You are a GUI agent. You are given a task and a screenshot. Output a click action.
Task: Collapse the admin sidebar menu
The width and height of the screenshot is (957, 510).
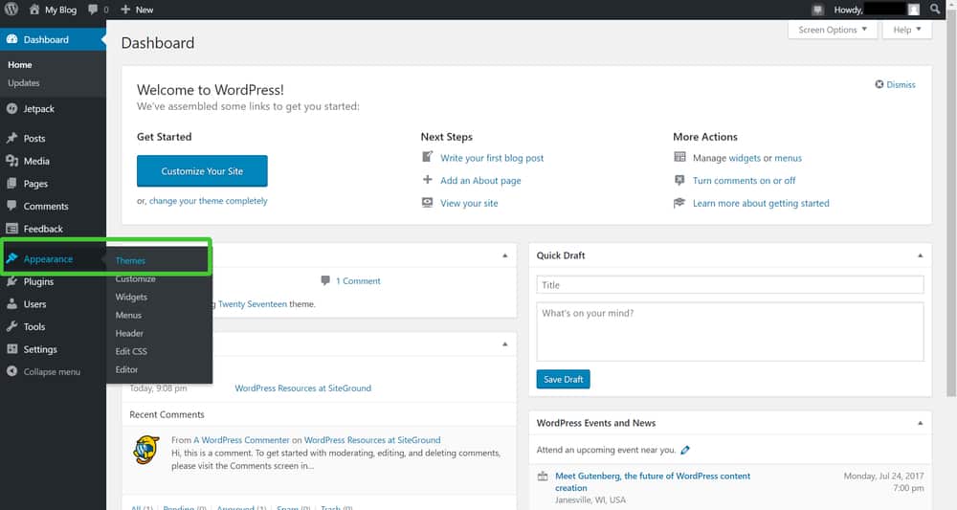[44, 371]
